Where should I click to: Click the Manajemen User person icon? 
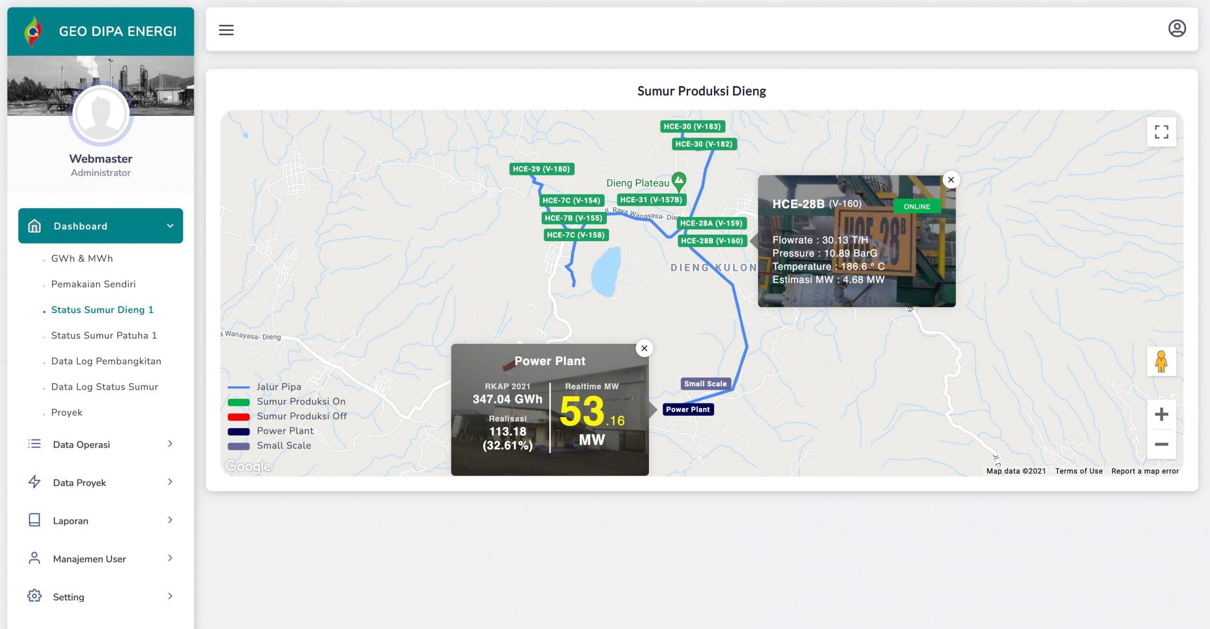pyautogui.click(x=35, y=558)
